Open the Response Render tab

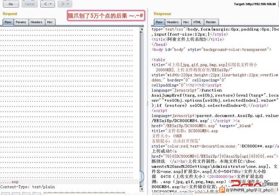click(x=211, y=22)
